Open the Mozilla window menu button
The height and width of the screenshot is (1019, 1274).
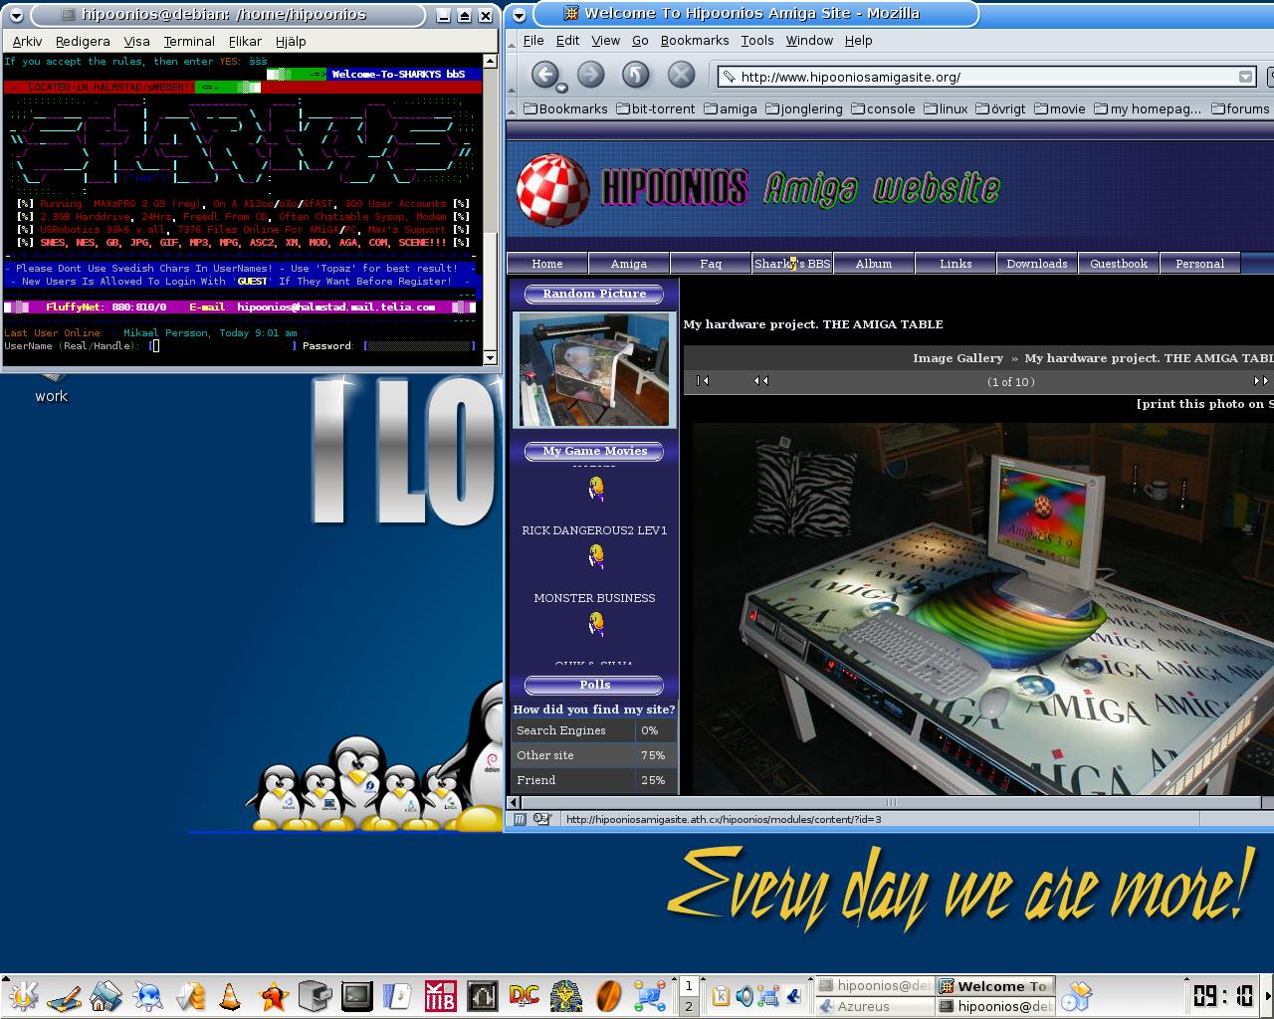click(x=519, y=15)
